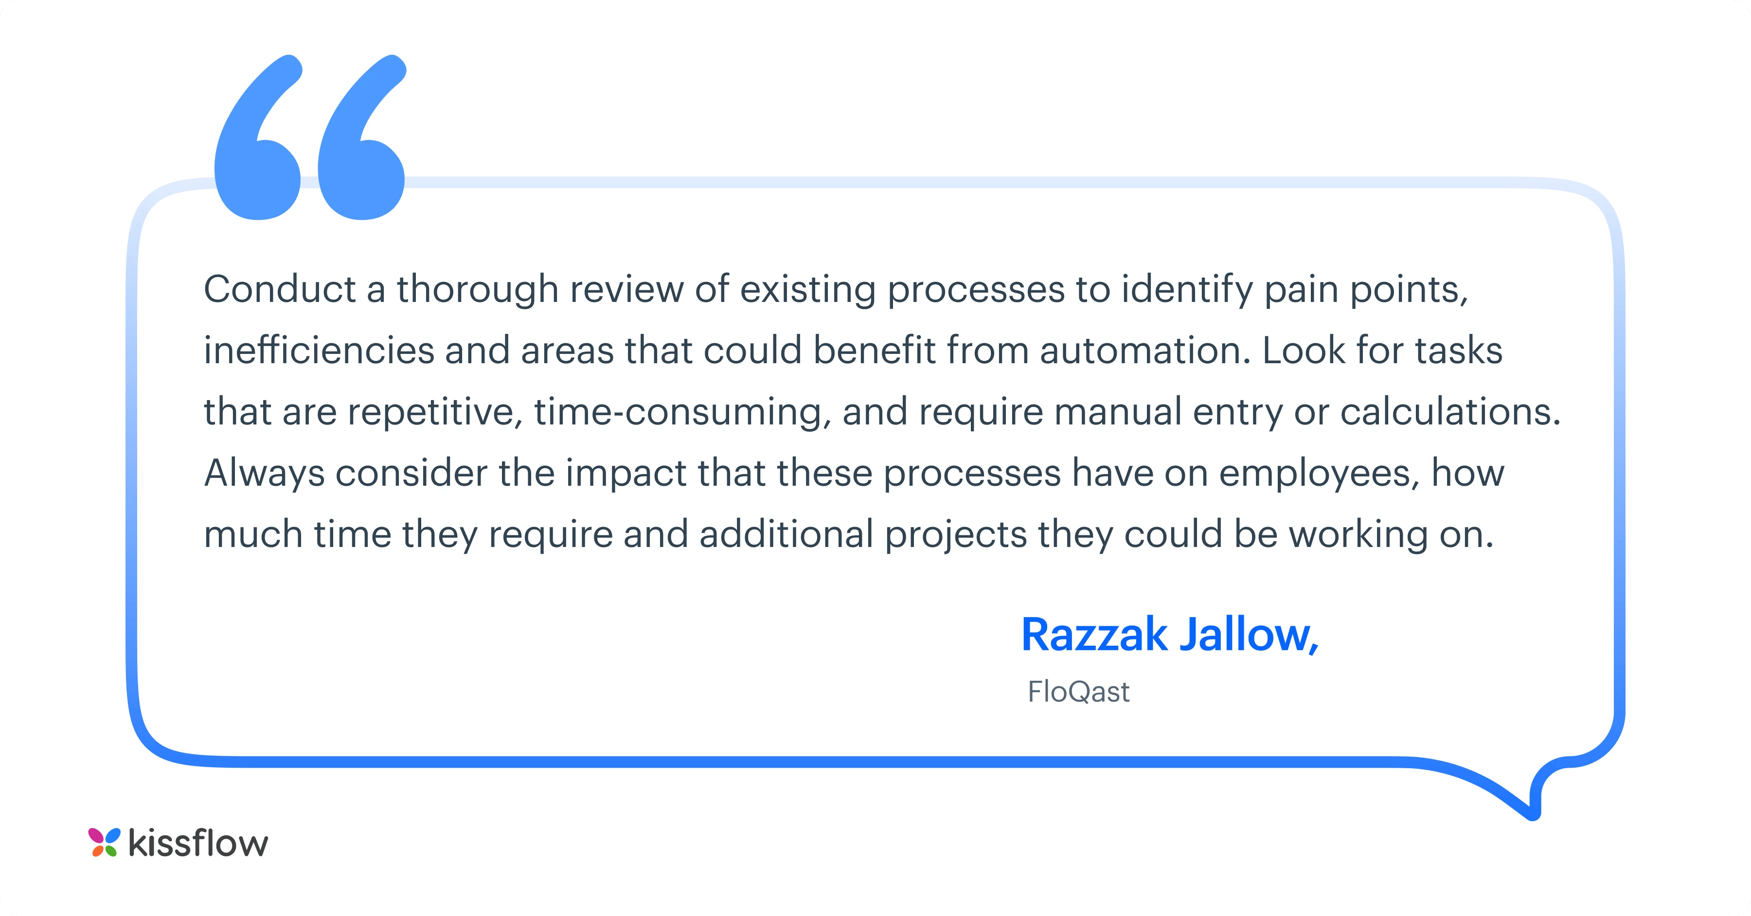Click the left quotation mark glyph

[258, 137]
